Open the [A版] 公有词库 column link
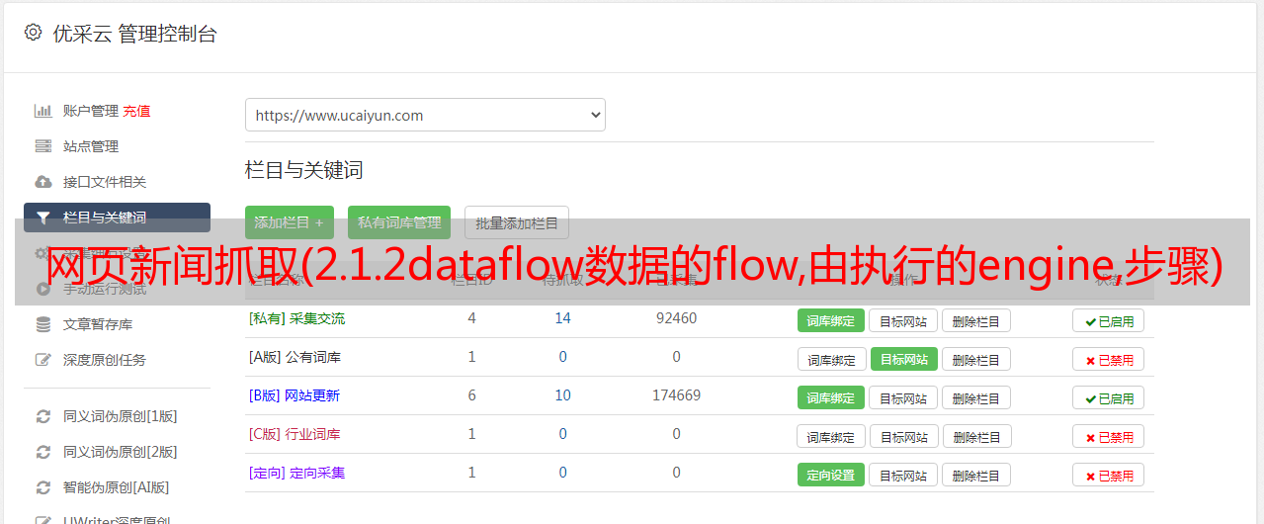Image resolution: width=1264 pixels, height=524 pixels. pos(295,357)
